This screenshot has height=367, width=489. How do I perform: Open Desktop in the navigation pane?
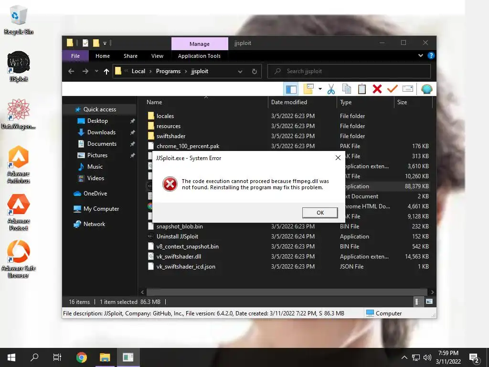(97, 121)
